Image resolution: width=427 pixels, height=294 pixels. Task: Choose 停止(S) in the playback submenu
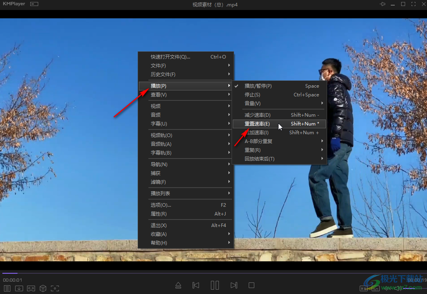point(279,95)
